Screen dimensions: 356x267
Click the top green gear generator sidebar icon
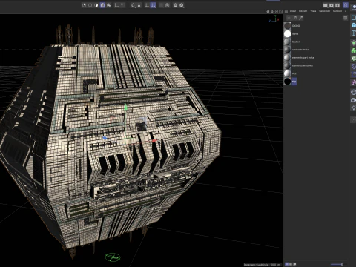(x=354, y=43)
